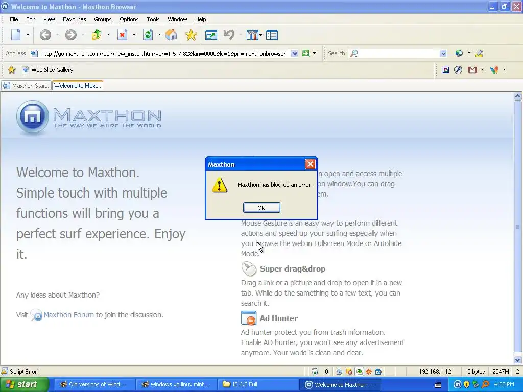523x392 pixels.
Task: Go back with the Back arrow
Action: [45, 35]
